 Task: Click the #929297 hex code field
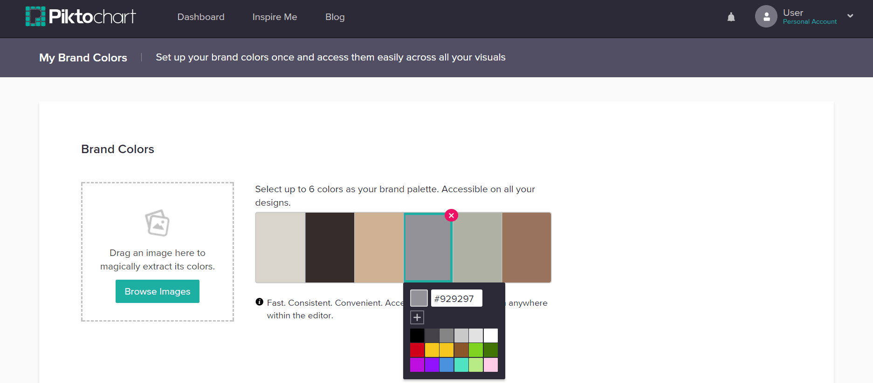point(456,298)
